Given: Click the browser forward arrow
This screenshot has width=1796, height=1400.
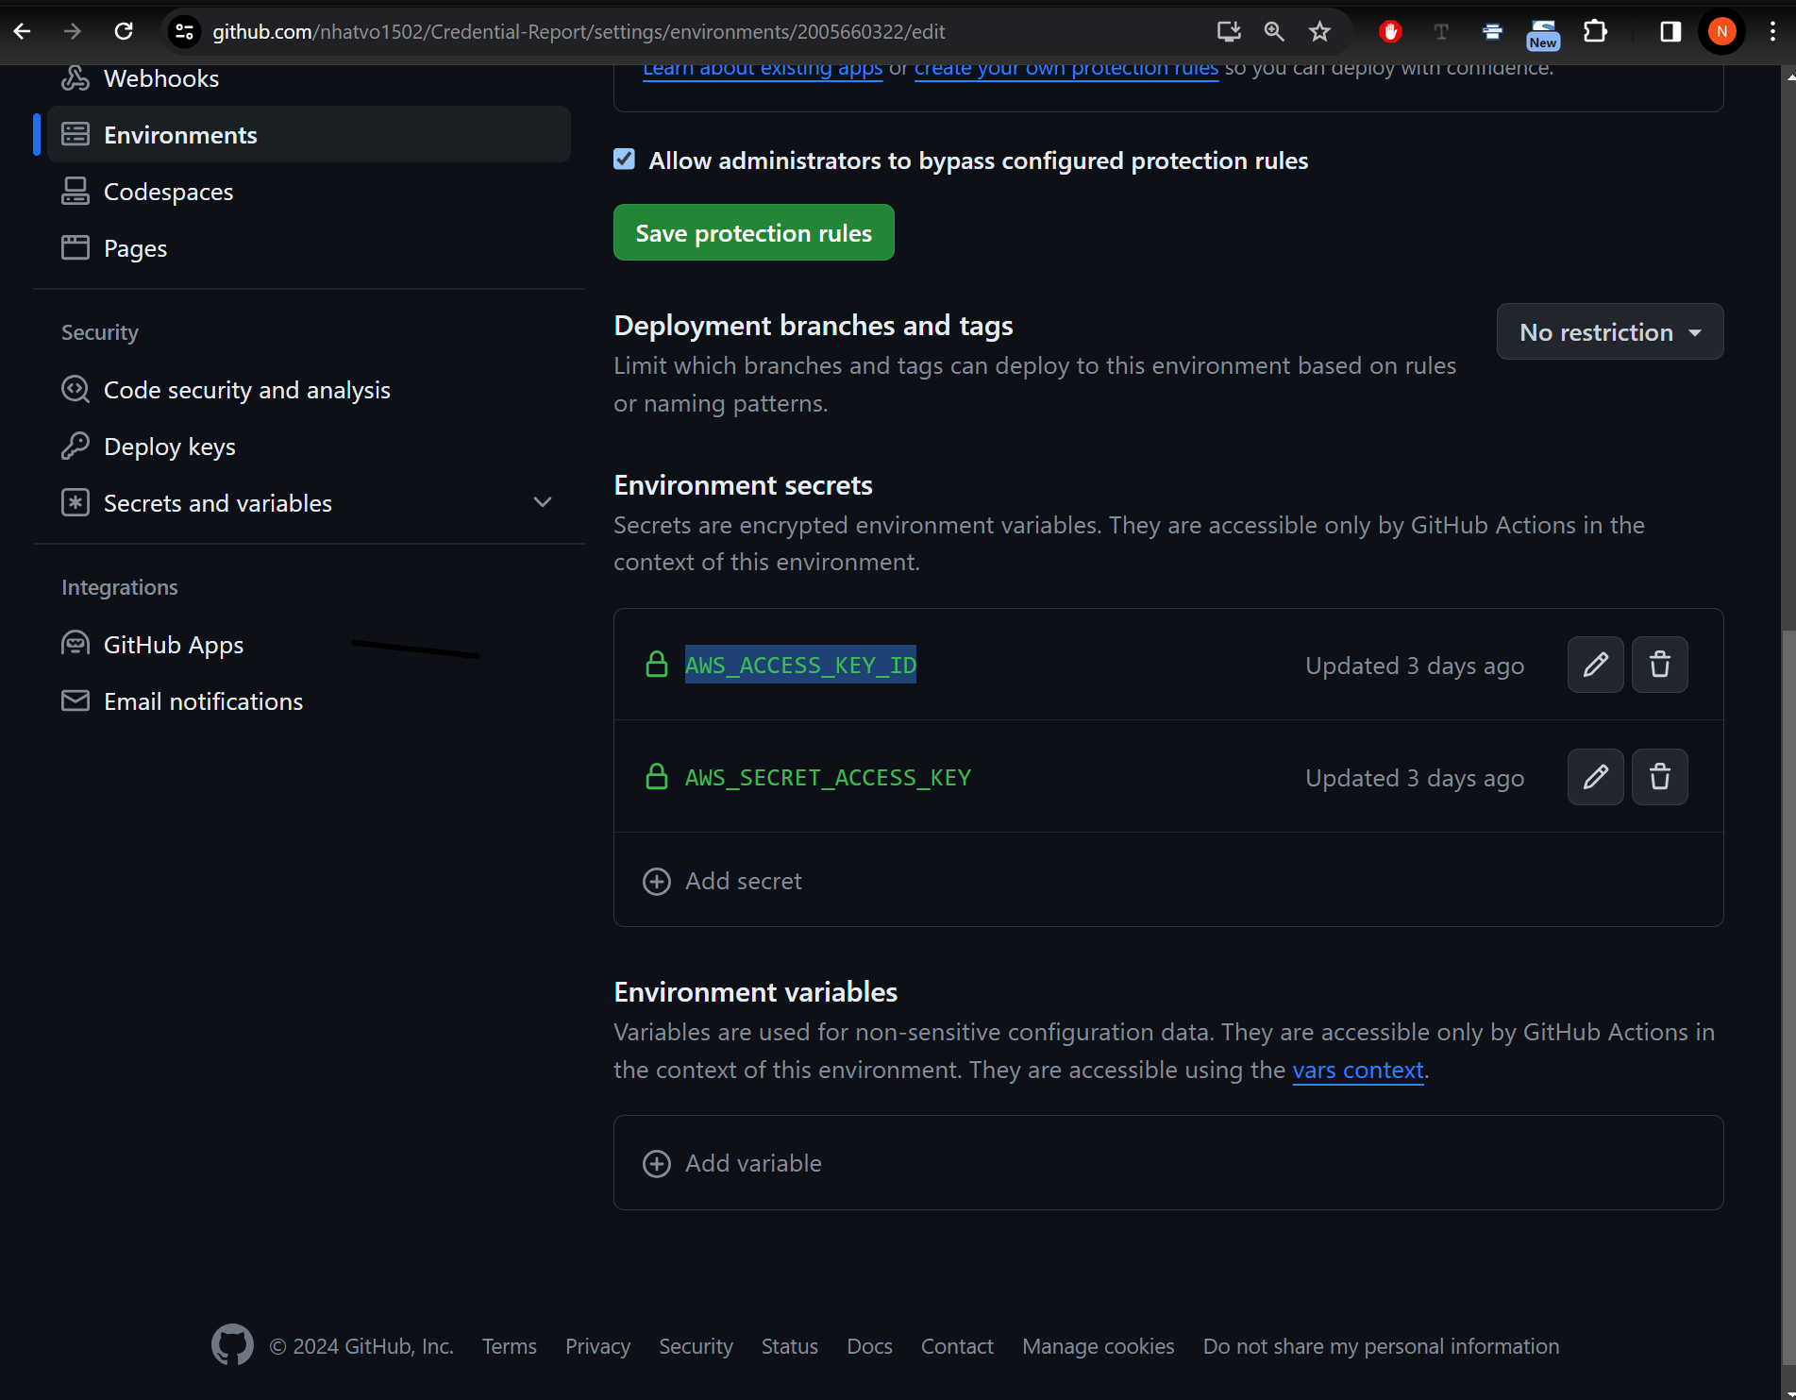Looking at the screenshot, I should coord(73,31).
